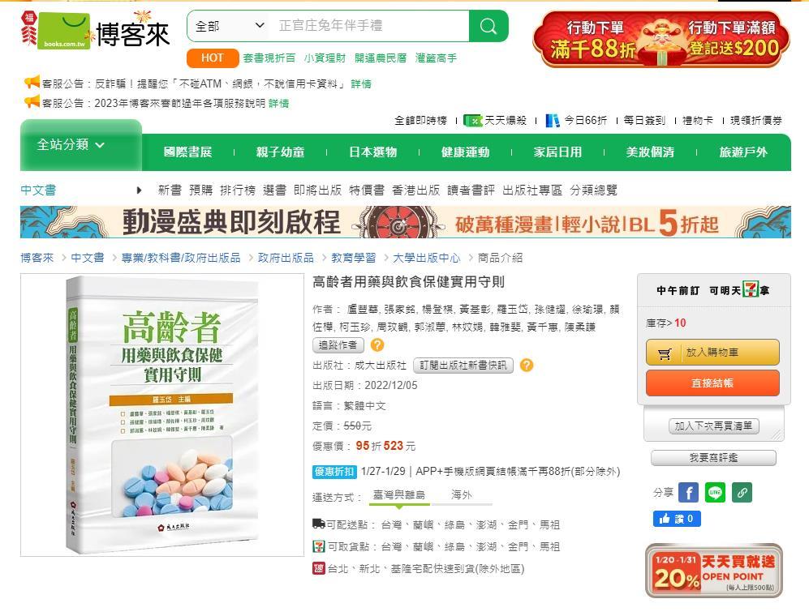This screenshot has width=809, height=616.
Task: Switch to the 海外 shipping tab
Action: pos(461,495)
